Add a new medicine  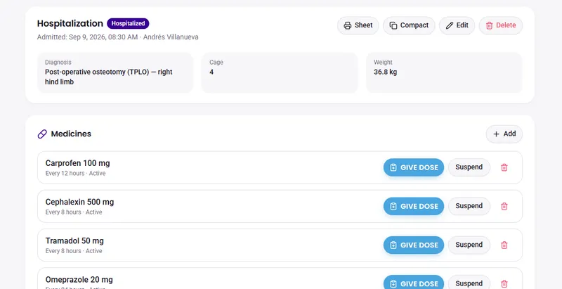point(504,134)
